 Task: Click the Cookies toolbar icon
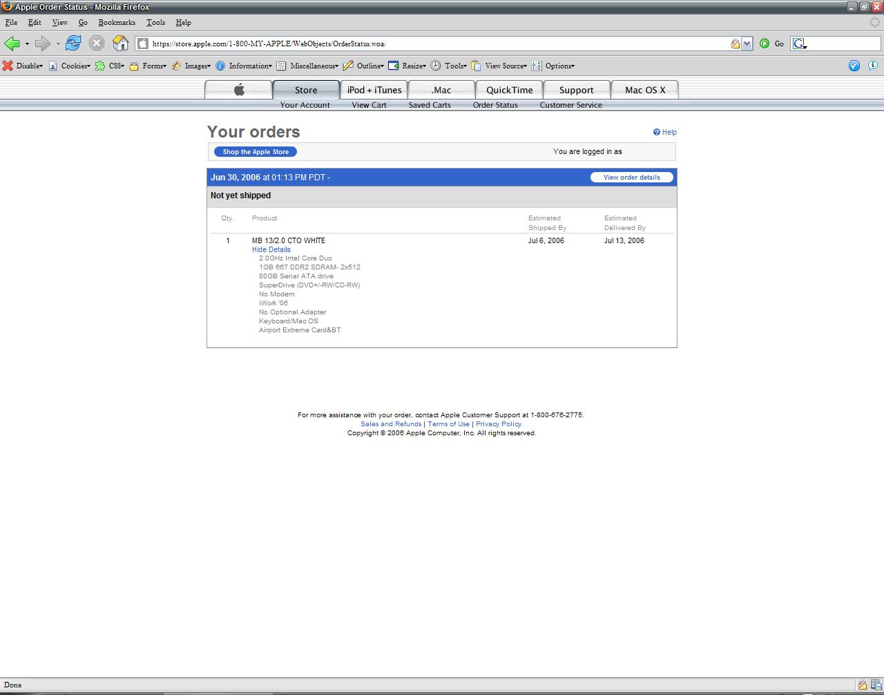(x=53, y=66)
